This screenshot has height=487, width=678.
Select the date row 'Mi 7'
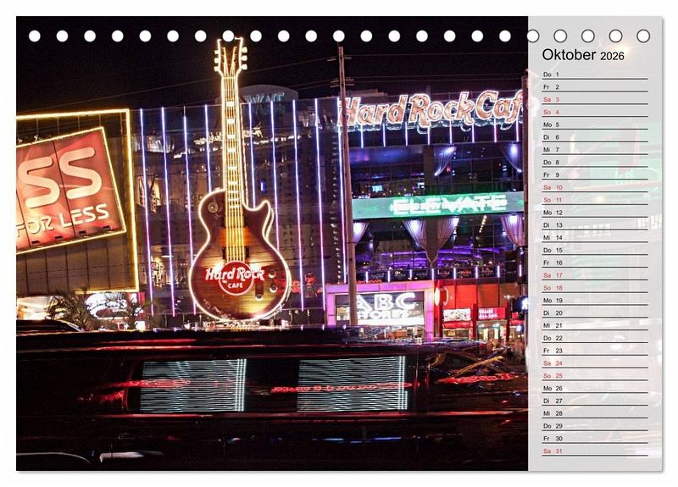595,150
